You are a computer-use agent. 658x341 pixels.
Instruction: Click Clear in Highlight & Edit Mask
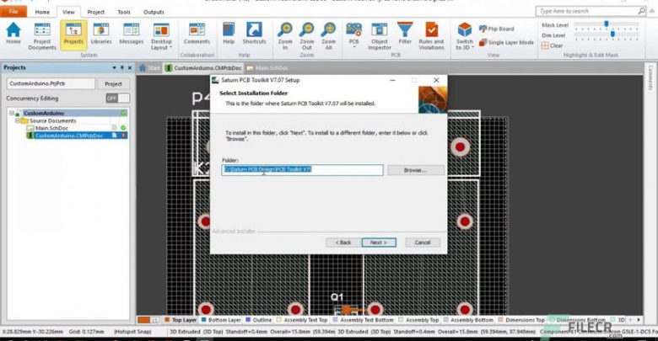tap(553, 45)
